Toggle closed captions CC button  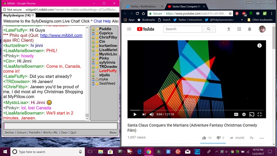pyautogui.click(x=236, y=114)
